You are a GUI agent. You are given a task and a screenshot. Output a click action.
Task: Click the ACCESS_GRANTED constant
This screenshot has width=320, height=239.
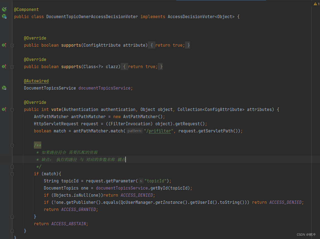coord(78,209)
